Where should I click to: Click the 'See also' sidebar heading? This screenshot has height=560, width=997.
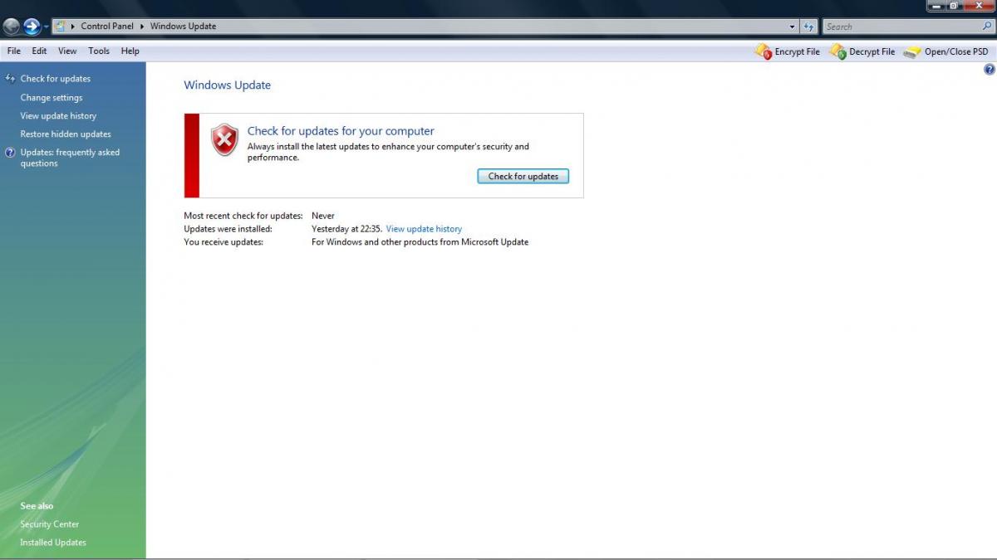(x=37, y=506)
